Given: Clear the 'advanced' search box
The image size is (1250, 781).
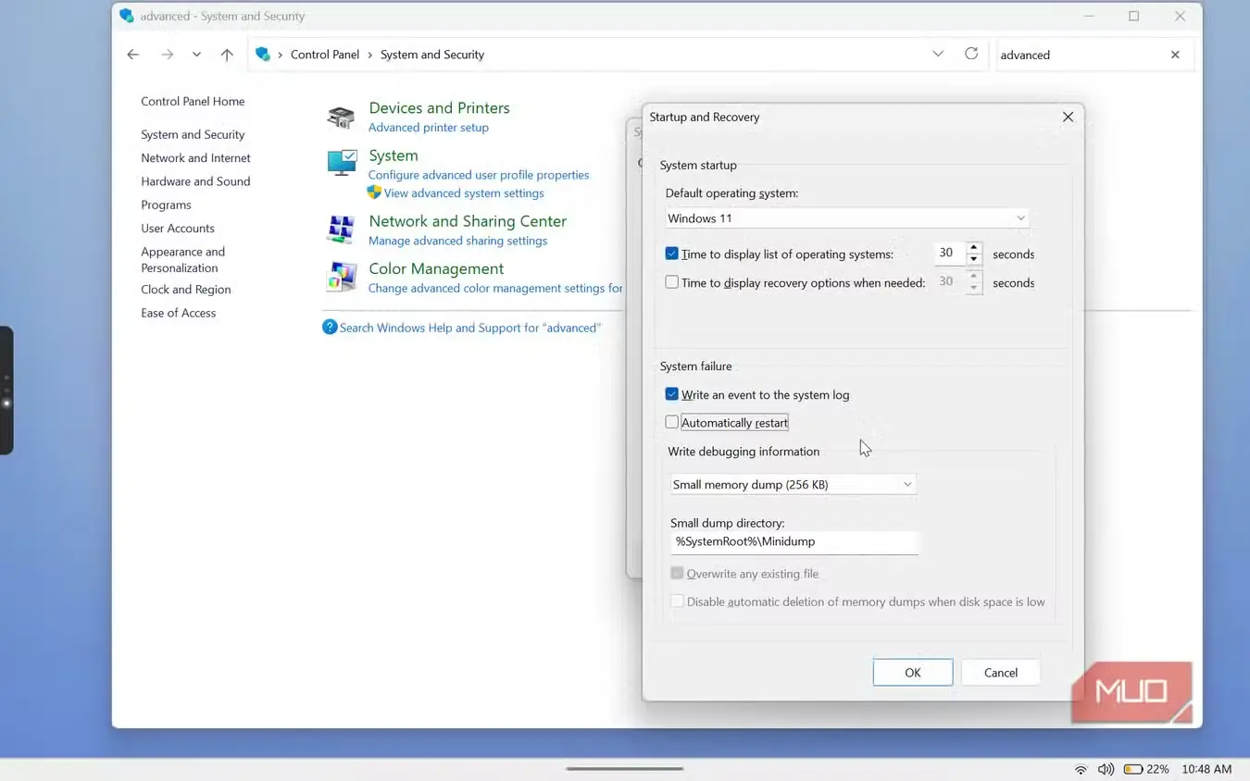Looking at the screenshot, I should point(1175,55).
